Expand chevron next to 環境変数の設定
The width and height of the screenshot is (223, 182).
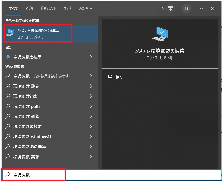point(91,126)
